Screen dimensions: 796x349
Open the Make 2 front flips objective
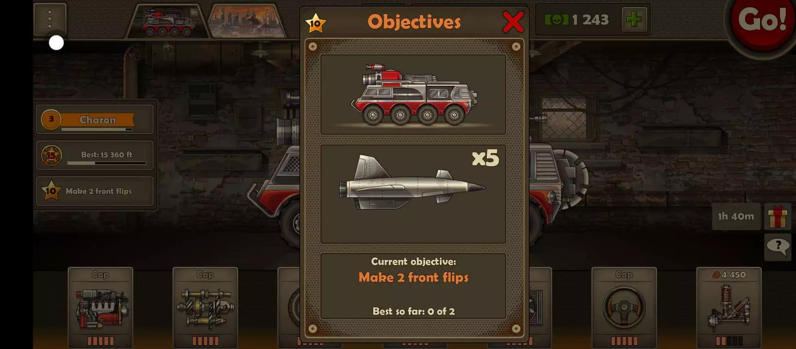point(95,191)
